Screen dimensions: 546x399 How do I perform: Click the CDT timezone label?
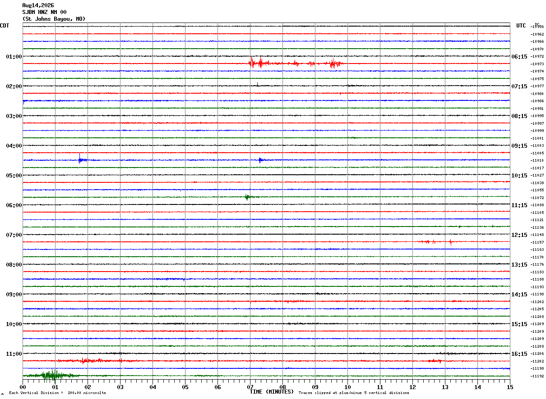(x=5, y=26)
